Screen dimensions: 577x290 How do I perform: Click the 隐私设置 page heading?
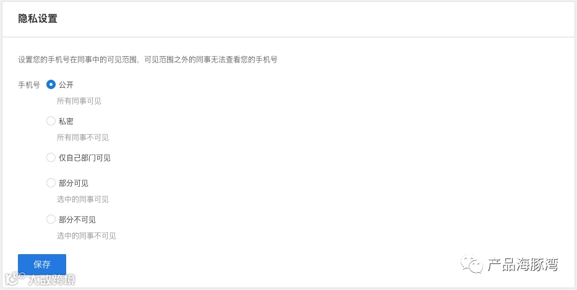click(x=38, y=19)
